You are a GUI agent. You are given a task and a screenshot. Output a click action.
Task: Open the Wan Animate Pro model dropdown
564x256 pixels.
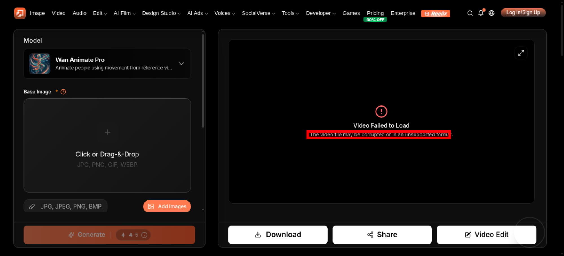(107, 64)
